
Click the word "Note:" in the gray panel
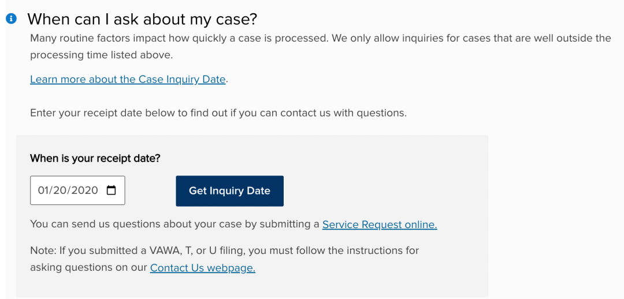pyautogui.click(x=42, y=251)
